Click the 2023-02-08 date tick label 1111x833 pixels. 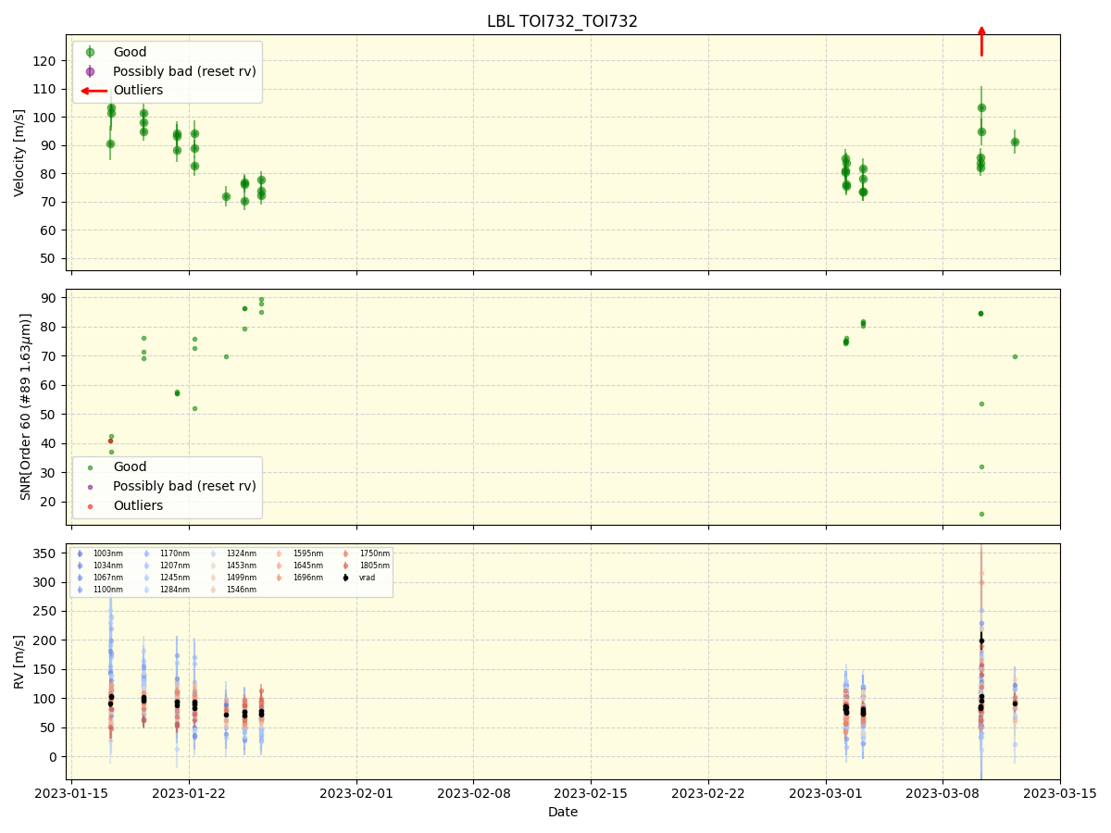(473, 793)
